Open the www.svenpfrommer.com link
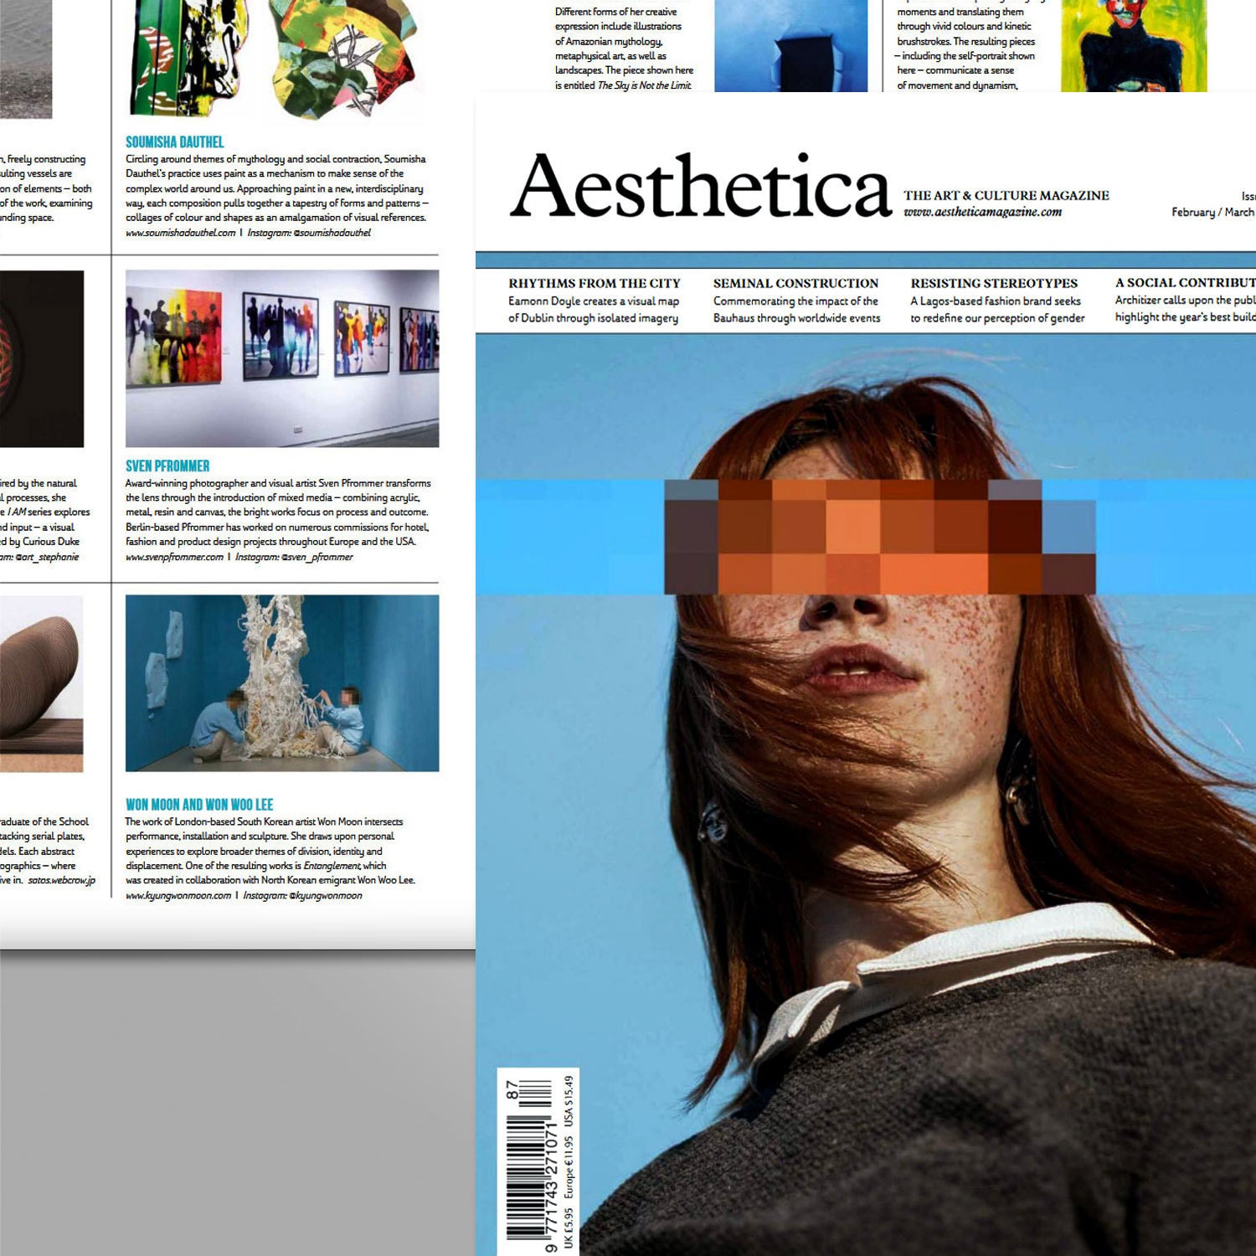Viewport: 1256px width, 1256px height. pyautogui.click(x=175, y=557)
